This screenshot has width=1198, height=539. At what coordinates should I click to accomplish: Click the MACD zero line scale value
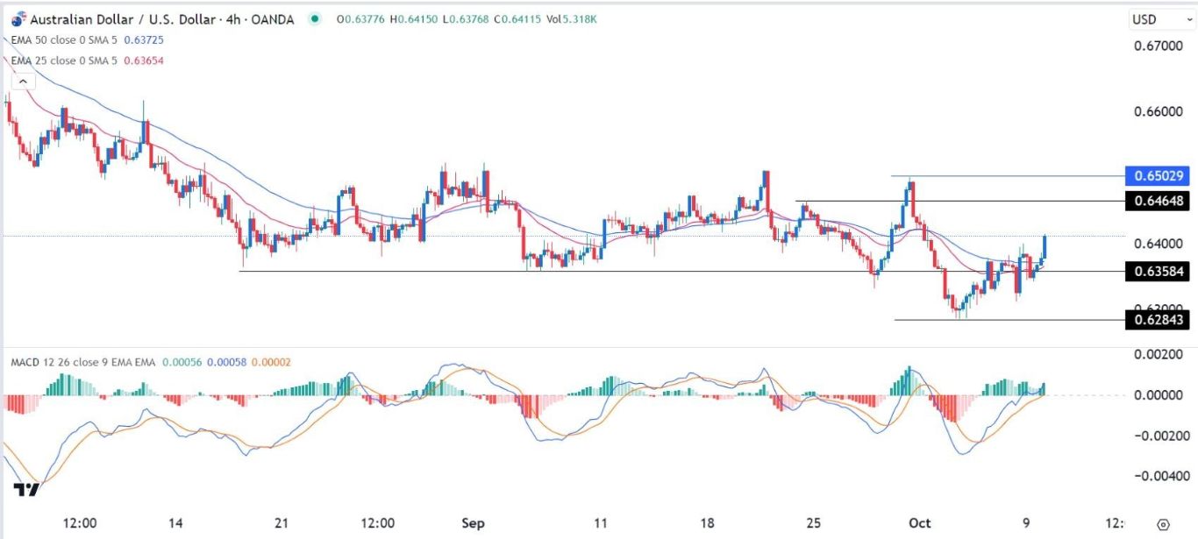(1159, 395)
